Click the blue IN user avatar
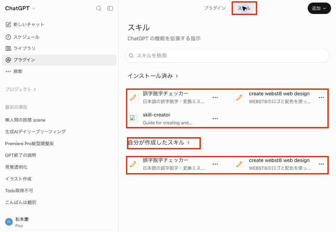 point(9,222)
